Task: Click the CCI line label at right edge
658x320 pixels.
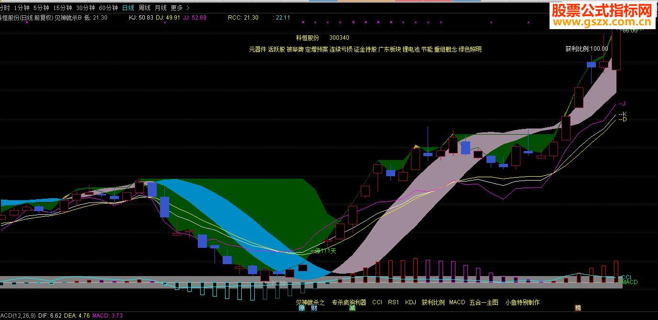Action: pyautogui.click(x=626, y=277)
